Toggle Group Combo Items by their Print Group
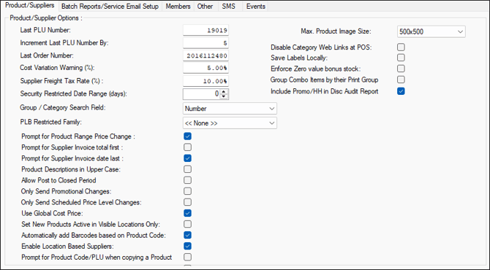Viewport: 490px width, 270px height. pos(401,80)
